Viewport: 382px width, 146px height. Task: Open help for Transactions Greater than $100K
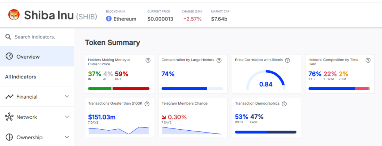click(147, 104)
